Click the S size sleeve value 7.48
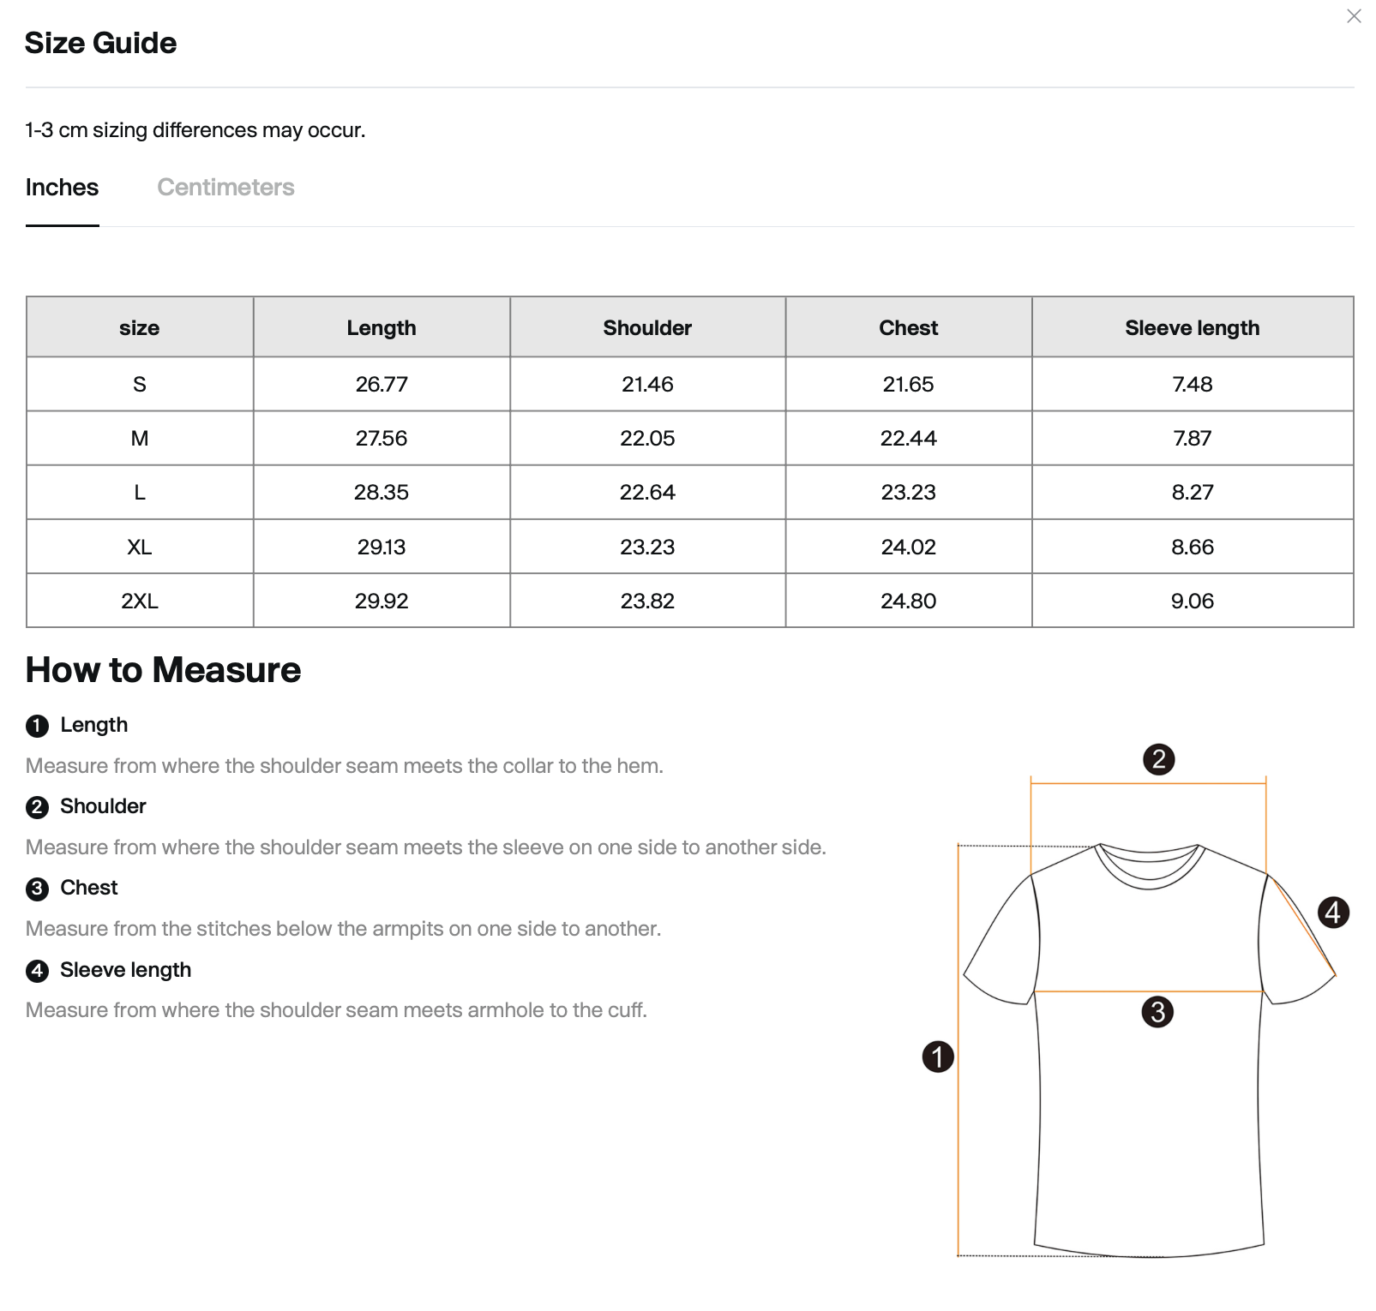This screenshot has width=1376, height=1311. pyautogui.click(x=1192, y=385)
